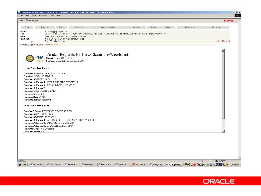This screenshot has width=261, height=196.
Task: Click the Close button in message toolbar
Action: point(27,27)
